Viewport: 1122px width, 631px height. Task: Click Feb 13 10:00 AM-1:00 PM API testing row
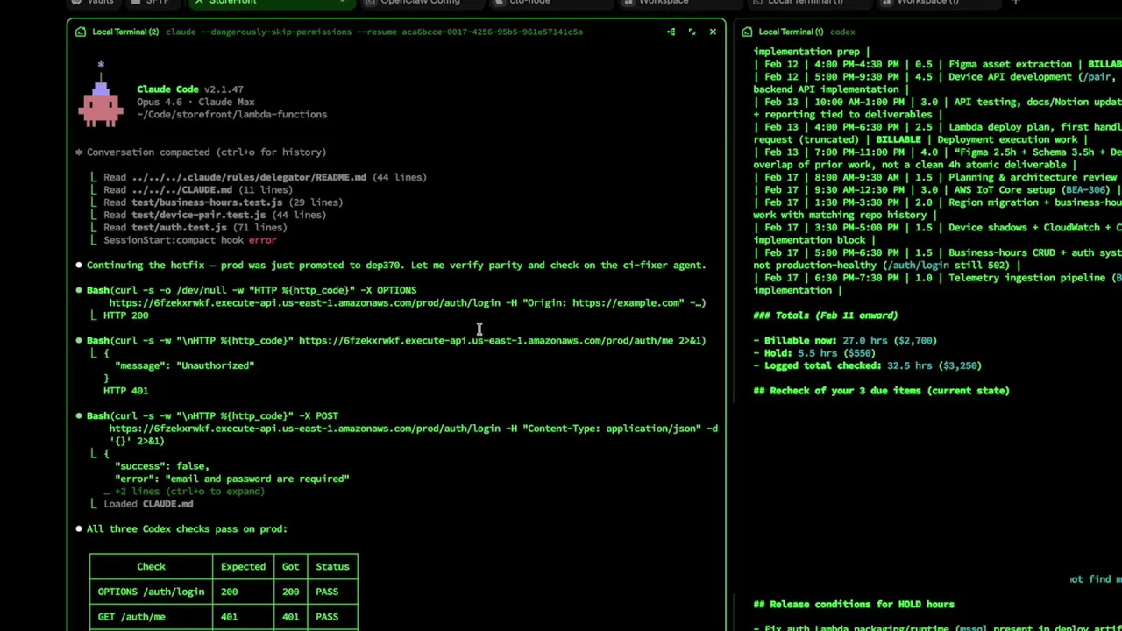click(x=937, y=108)
